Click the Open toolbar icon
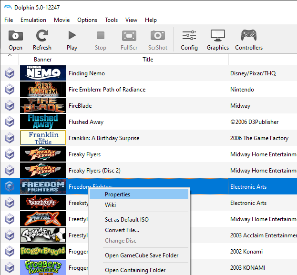297x275 pixels. (x=16, y=36)
